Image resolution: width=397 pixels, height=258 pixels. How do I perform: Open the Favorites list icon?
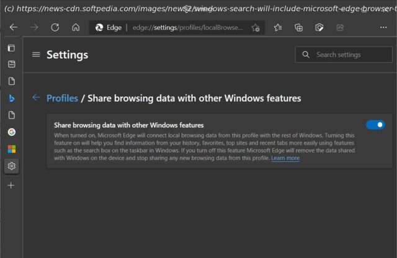[278, 27]
